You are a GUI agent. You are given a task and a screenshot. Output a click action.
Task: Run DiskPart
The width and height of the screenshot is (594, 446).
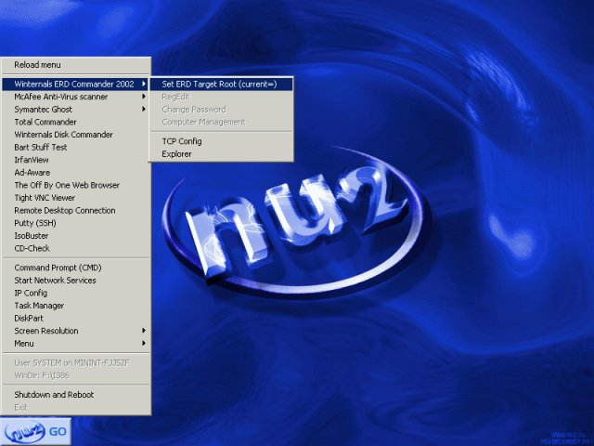coord(76,318)
